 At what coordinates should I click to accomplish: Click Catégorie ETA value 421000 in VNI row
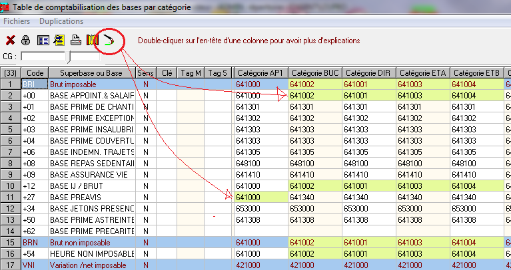(423, 265)
